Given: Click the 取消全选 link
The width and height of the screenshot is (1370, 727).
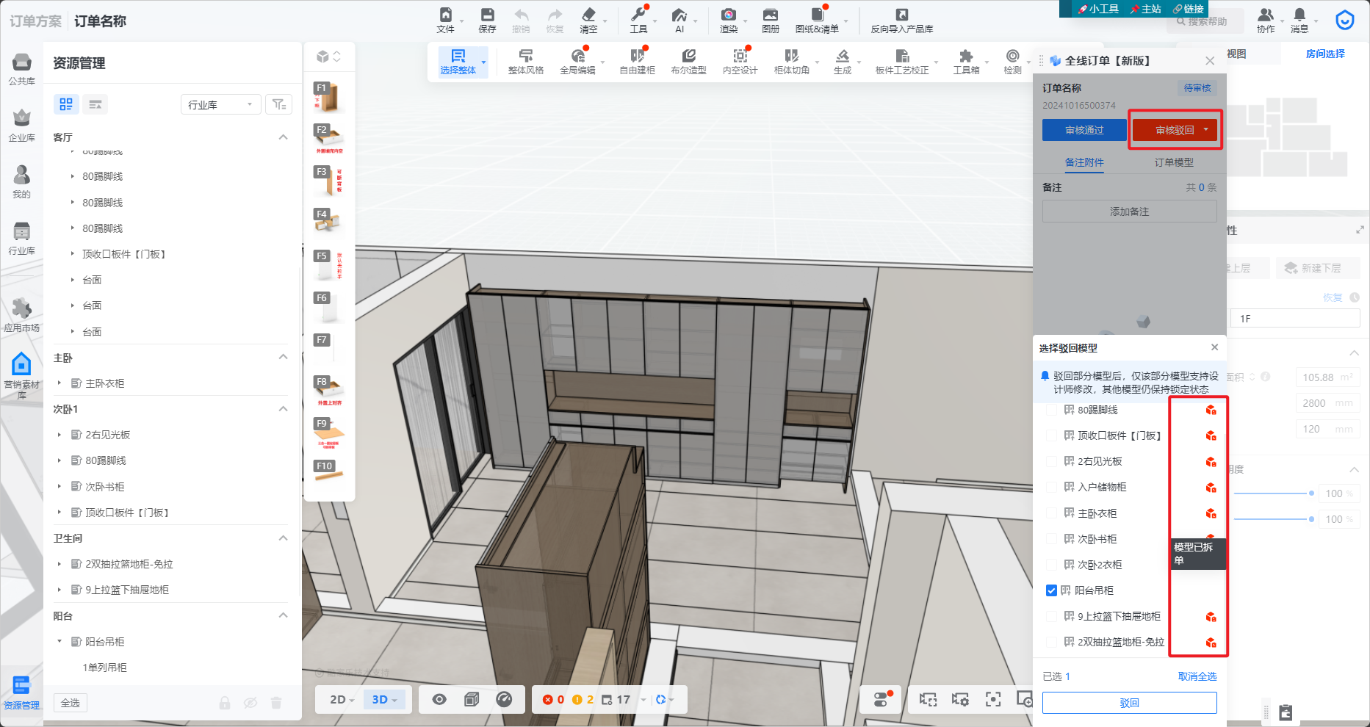Looking at the screenshot, I should click(x=1197, y=676).
